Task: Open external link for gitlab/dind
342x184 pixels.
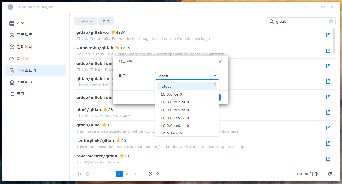Action: click(x=328, y=128)
